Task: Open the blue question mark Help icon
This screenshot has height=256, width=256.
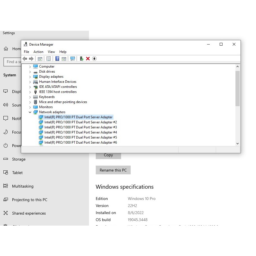Action: click(57, 59)
